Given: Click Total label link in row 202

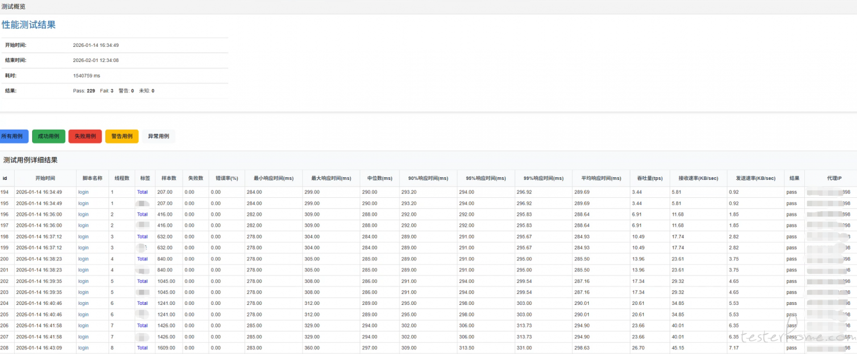Looking at the screenshot, I should [142, 281].
